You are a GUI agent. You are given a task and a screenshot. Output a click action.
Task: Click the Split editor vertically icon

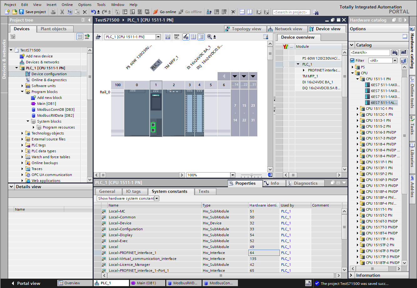[x=250, y=12]
